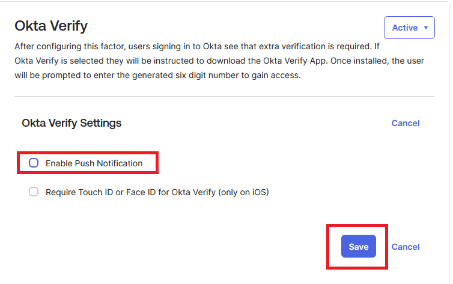Click the word "Active" in the status button
Screen dimensions: 453x284
pyautogui.click(x=404, y=28)
